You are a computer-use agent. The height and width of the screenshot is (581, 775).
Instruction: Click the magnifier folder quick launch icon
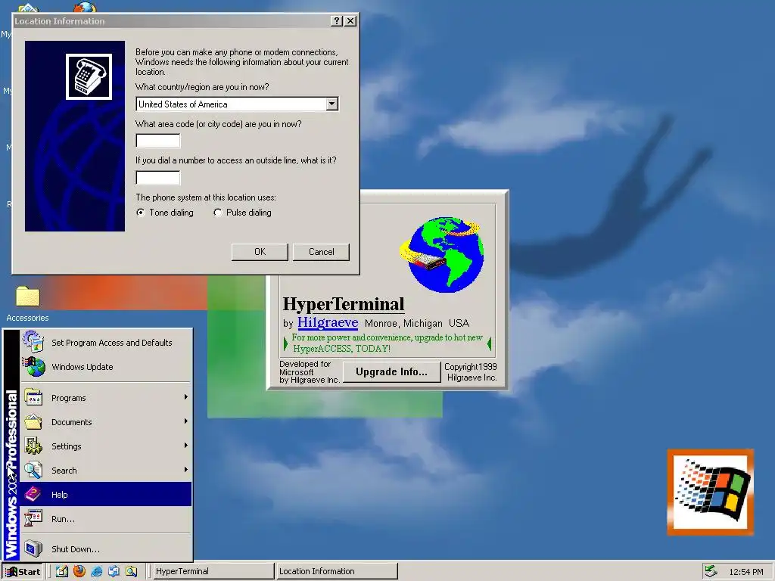point(131,571)
